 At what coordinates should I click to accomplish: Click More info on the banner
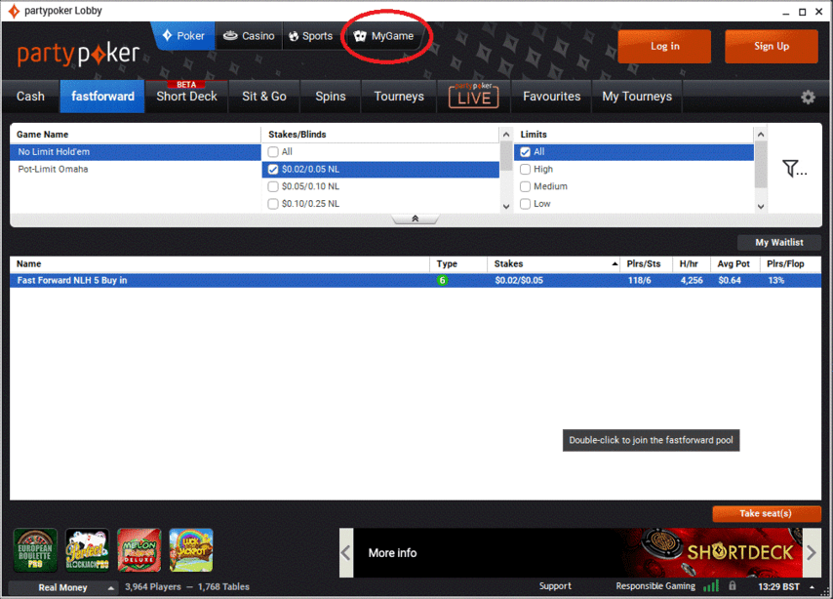(x=392, y=553)
